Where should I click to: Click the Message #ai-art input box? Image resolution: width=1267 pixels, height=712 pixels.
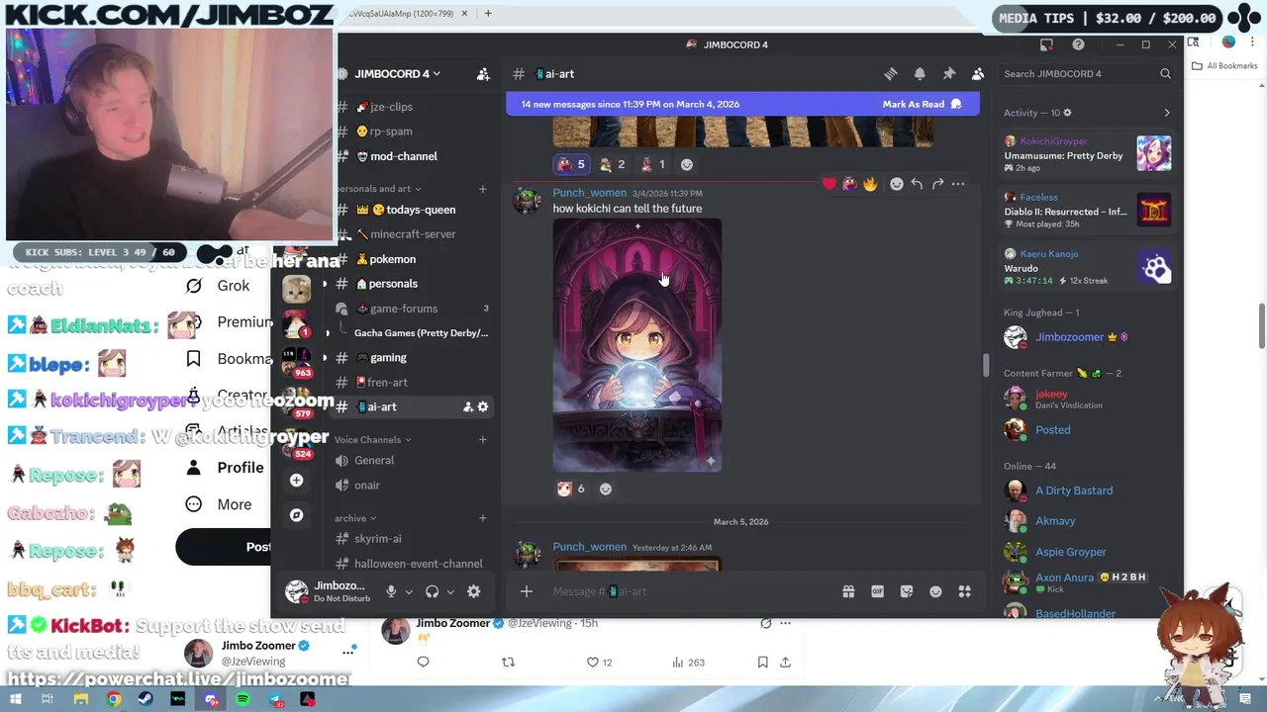click(689, 591)
